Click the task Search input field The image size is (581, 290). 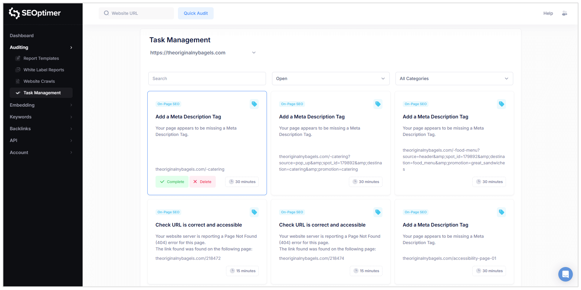(207, 79)
